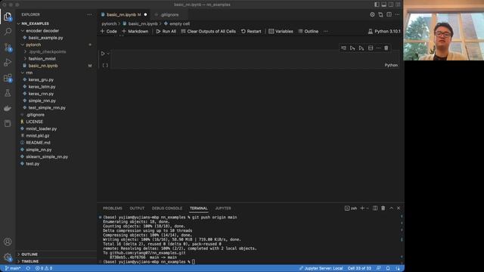Open keras_lstm.py file
This screenshot has height=272, width=484.
point(42,87)
